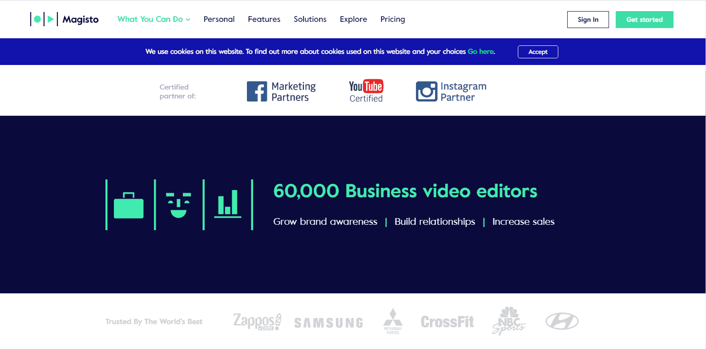The image size is (706, 349).
Task: Expand the What You Can Do dropdown
Action: click(x=153, y=19)
